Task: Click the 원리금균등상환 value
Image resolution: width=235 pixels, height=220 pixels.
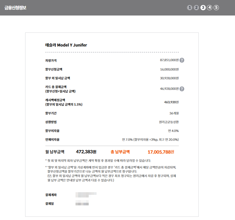Action: pos(169,122)
